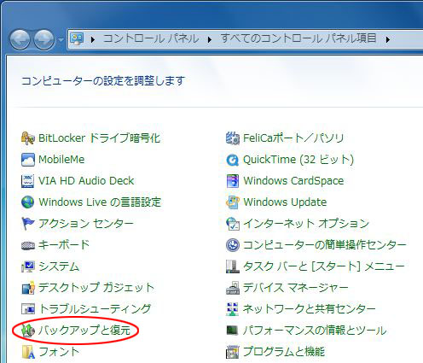Click the バックアップと復元 icon
The width and height of the screenshot is (423, 363).
point(28,331)
